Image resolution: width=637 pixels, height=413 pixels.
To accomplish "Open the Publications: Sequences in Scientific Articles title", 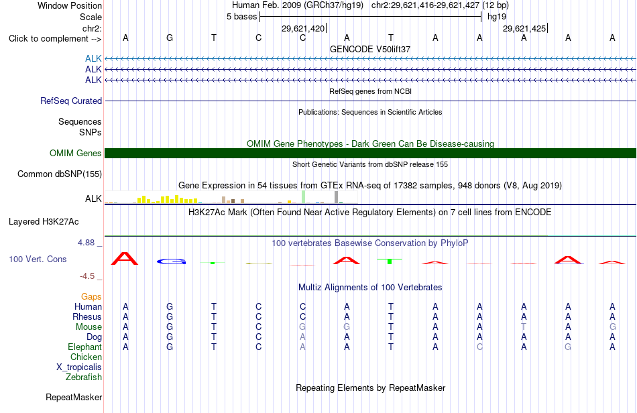I will click(x=370, y=112).
